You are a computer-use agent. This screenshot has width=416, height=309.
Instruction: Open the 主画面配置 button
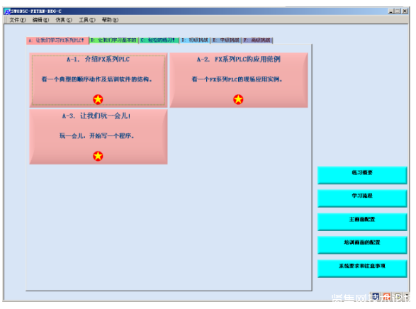[x=362, y=222]
